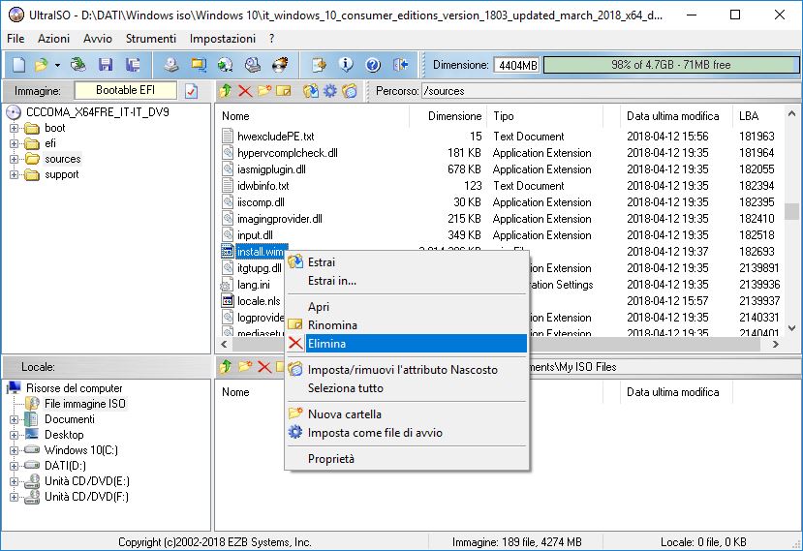Click the boot info checkmark icon
This screenshot has height=551, width=803.
(192, 91)
